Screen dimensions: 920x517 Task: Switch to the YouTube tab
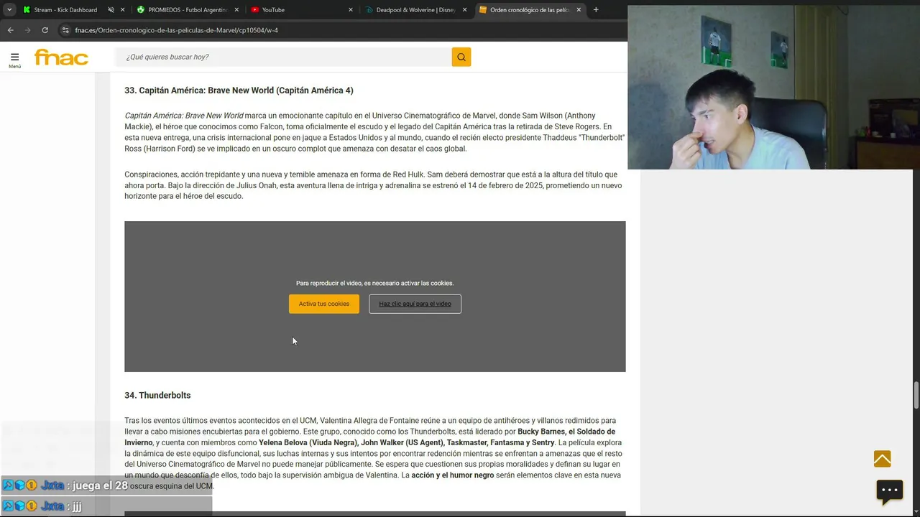click(x=273, y=10)
